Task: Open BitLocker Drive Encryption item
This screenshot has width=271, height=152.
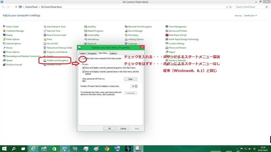Action: pos(138,27)
